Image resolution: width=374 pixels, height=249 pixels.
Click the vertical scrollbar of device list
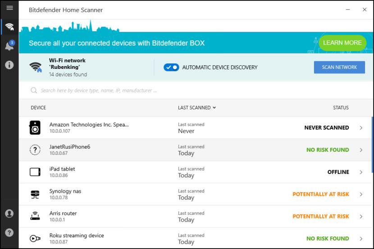tap(372, 144)
